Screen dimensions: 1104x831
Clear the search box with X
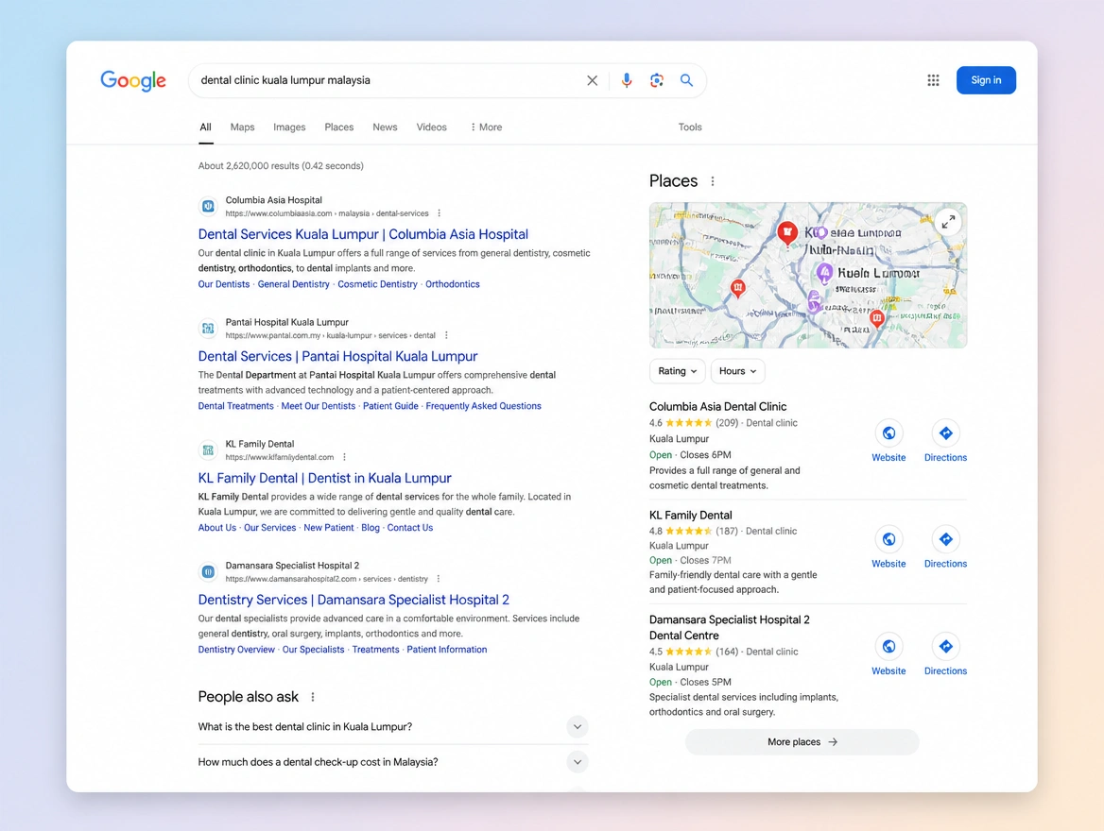point(592,80)
